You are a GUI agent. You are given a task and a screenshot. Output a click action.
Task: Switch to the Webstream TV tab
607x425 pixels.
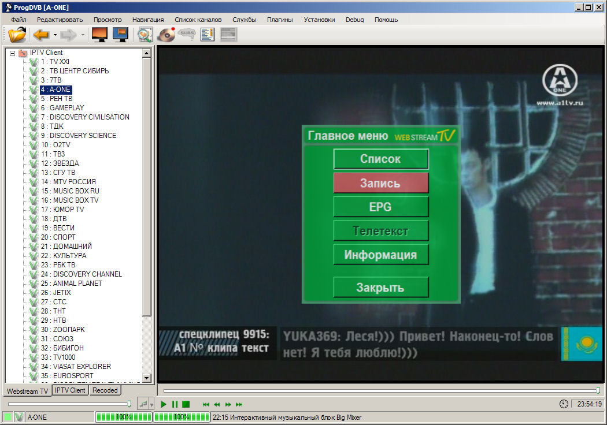[28, 391]
